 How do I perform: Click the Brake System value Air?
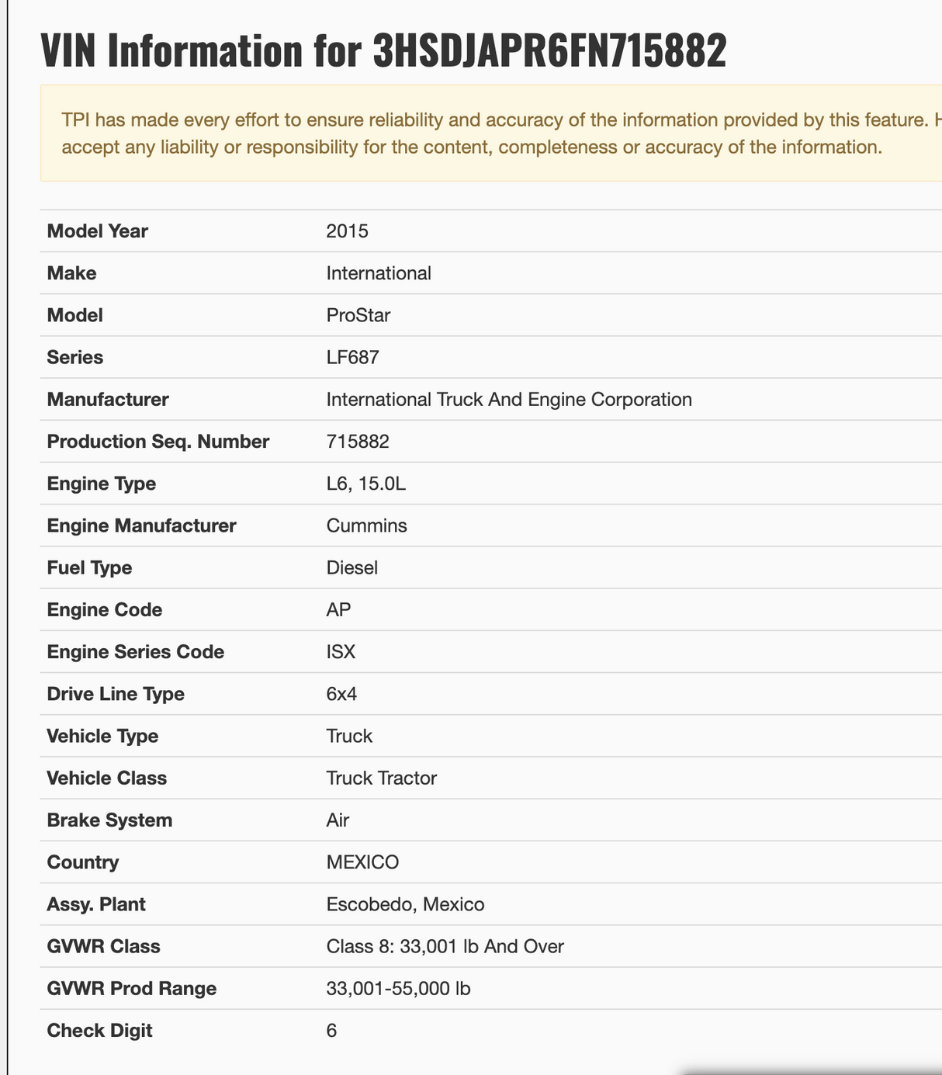click(x=338, y=820)
